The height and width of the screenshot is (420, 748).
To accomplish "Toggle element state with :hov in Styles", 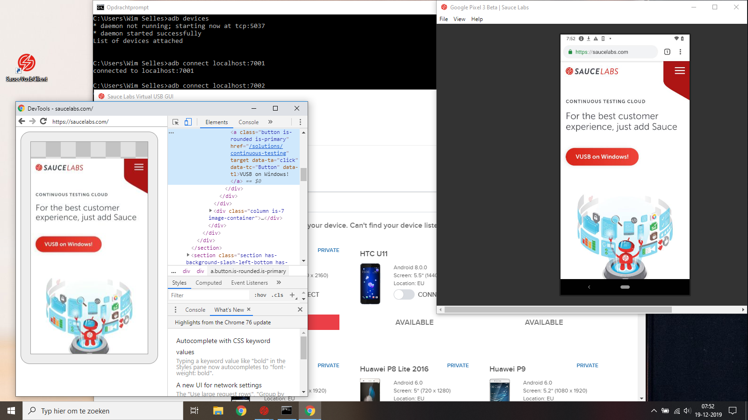I will (x=260, y=295).
